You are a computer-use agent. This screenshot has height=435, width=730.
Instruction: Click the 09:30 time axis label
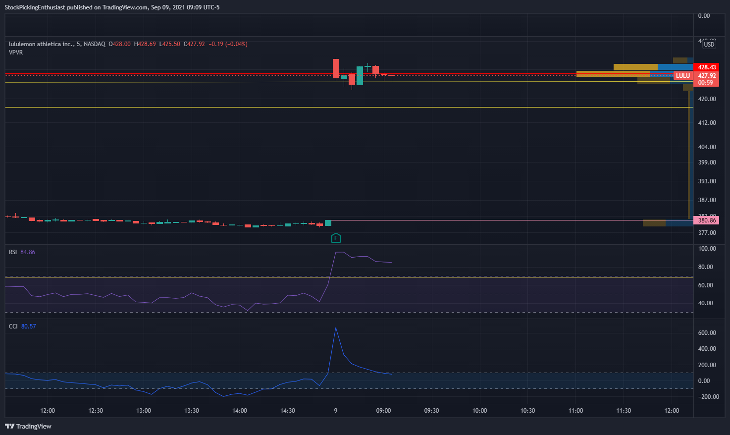click(x=432, y=411)
